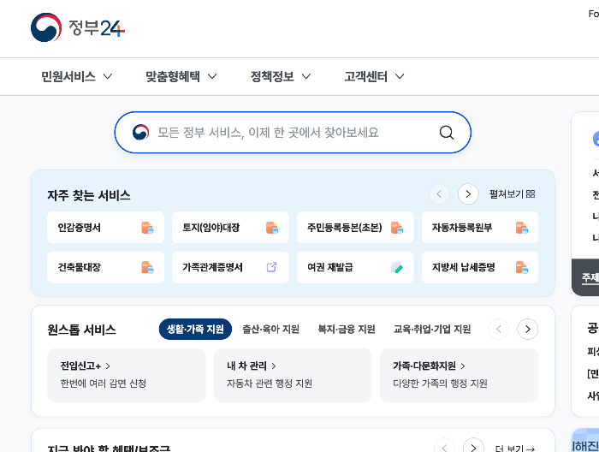Click previous arrow in 혜택/보조금 section
Viewport: 599px width, 452px height.
[x=444, y=448]
